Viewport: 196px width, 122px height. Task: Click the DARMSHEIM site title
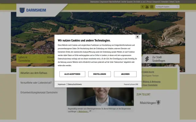point(36,10)
